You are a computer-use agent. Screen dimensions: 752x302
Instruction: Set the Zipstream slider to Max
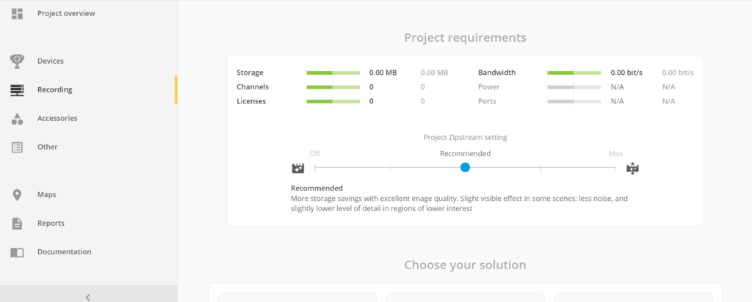pyautogui.click(x=615, y=168)
